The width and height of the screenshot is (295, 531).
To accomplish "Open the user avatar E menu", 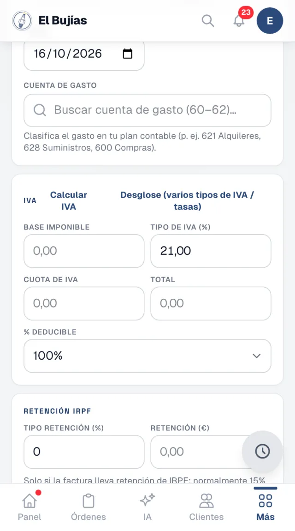I will 270,21.
